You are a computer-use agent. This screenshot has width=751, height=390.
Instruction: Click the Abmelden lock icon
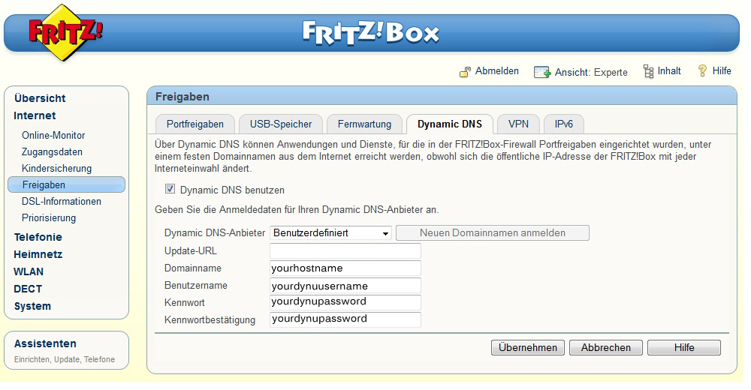pyautogui.click(x=465, y=72)
